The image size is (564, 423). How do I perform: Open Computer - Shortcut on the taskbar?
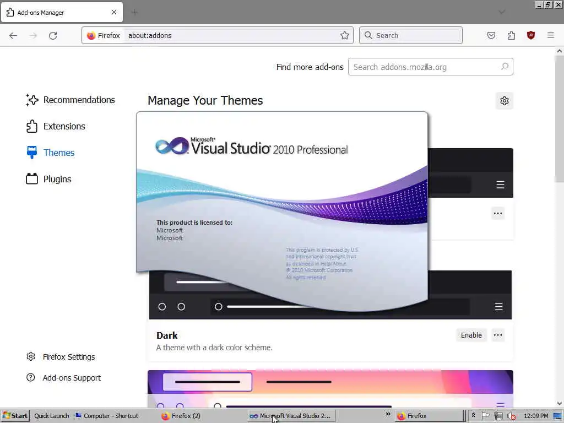point(107,416)
